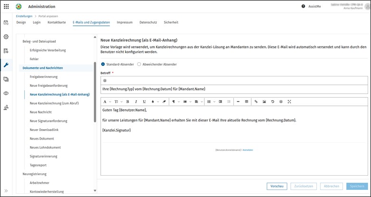Viewport: 371px width, 197px height.
Task: Click Zurücksetzen button
Action: [x=304, y=186]
